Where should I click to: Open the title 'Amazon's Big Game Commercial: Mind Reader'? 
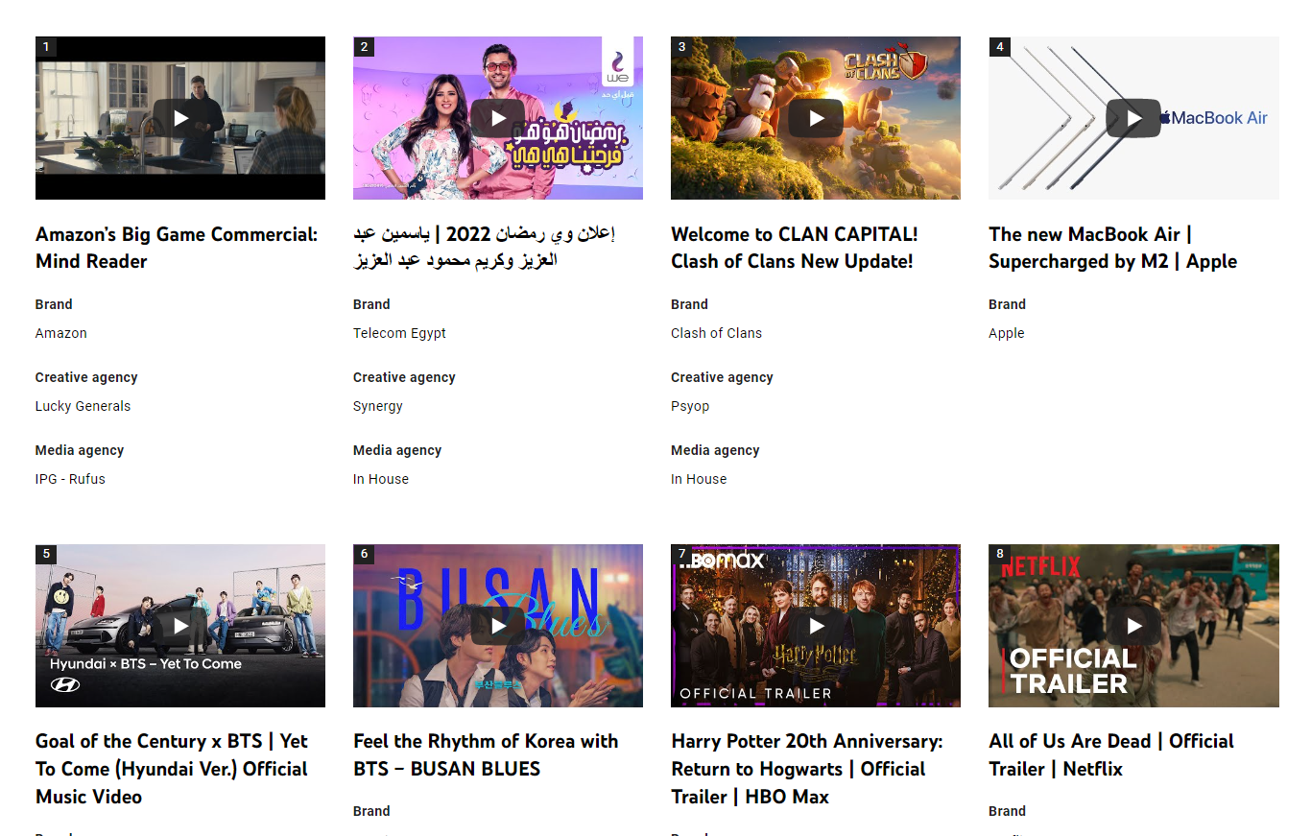pos(177,248)
